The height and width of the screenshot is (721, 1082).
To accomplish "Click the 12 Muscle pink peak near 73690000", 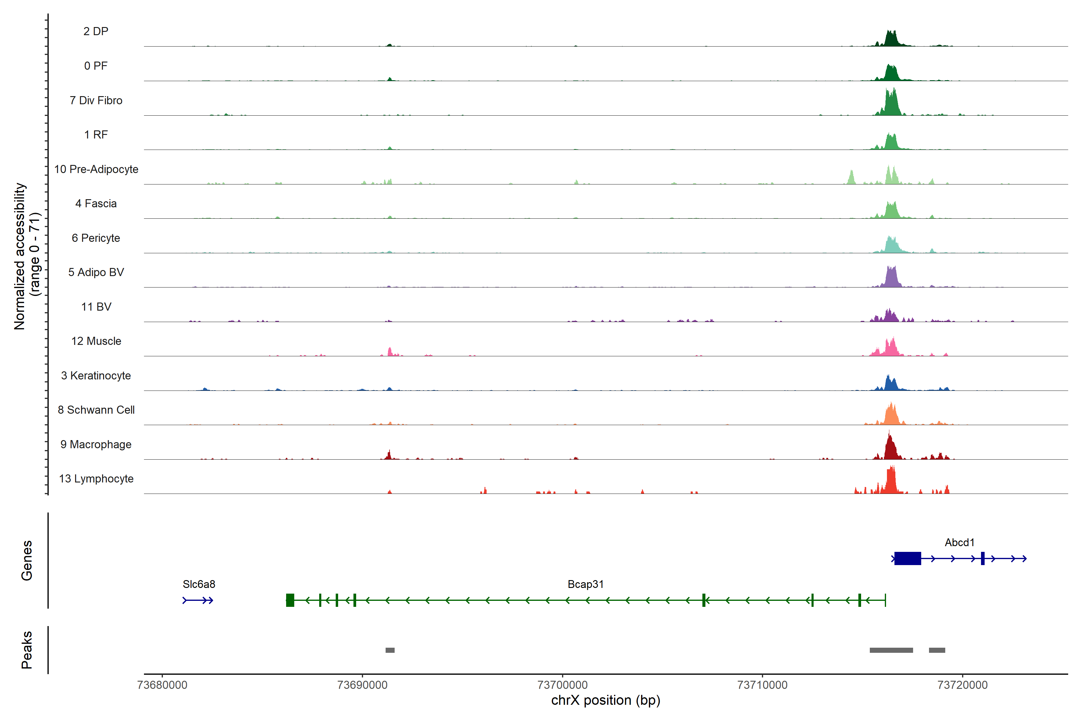I will click(x=390, y=352).
